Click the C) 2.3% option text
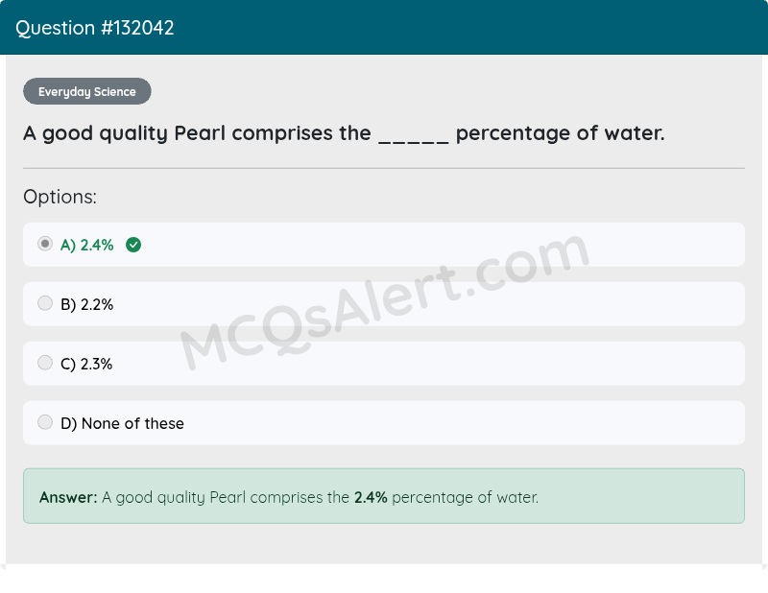This screenshot has width=768, height=593. point(86,364)
